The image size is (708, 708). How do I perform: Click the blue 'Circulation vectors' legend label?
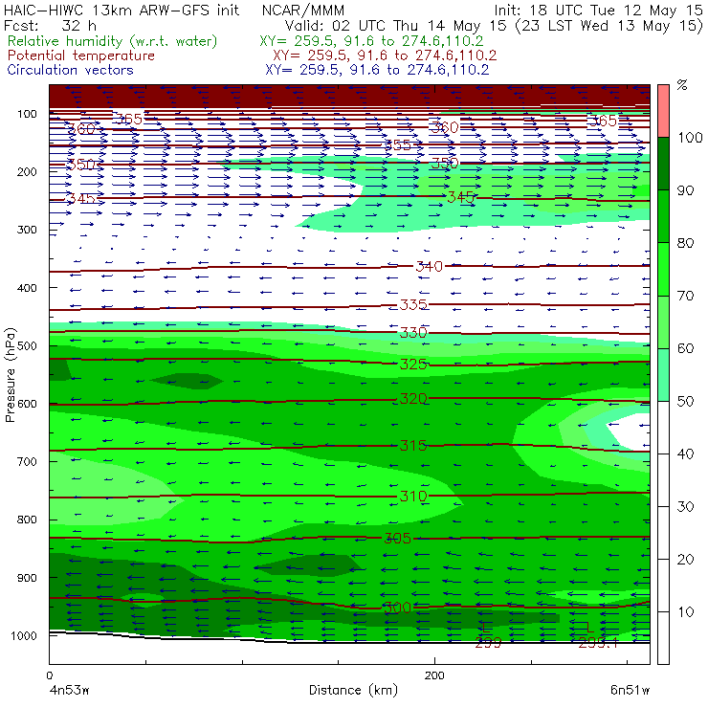70,70
